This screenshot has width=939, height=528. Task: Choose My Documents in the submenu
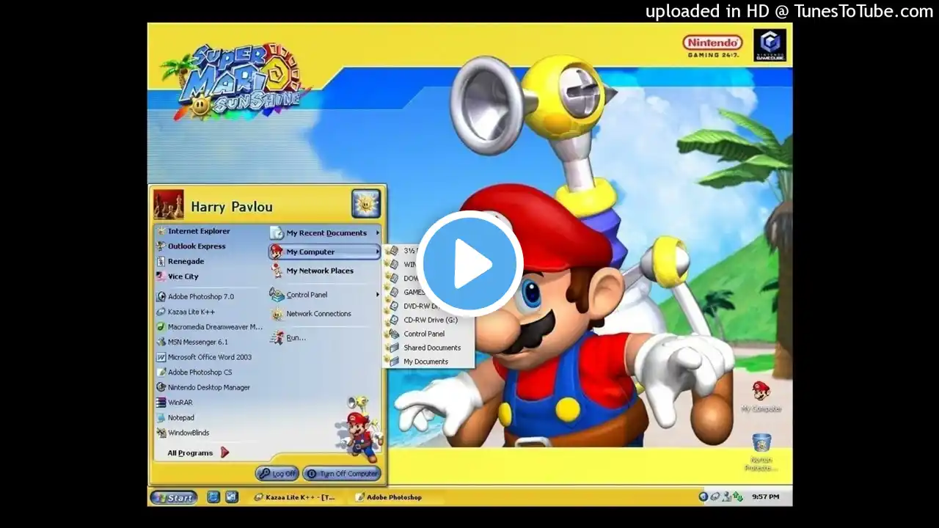click(x=418, y=362)
